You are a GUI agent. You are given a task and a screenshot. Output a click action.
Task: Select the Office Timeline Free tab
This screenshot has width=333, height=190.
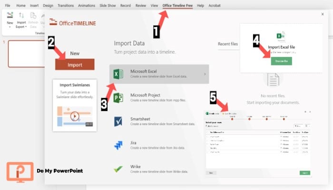tap(177, 6)
